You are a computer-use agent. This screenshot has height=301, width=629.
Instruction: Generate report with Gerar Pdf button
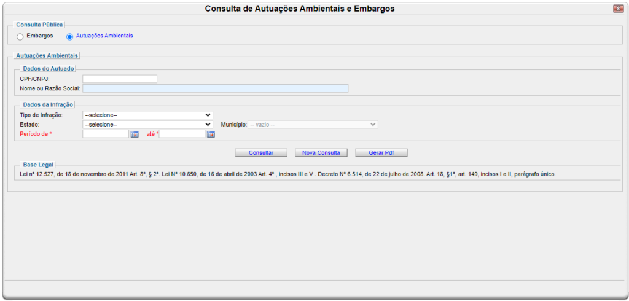click(x=381, y=152)
